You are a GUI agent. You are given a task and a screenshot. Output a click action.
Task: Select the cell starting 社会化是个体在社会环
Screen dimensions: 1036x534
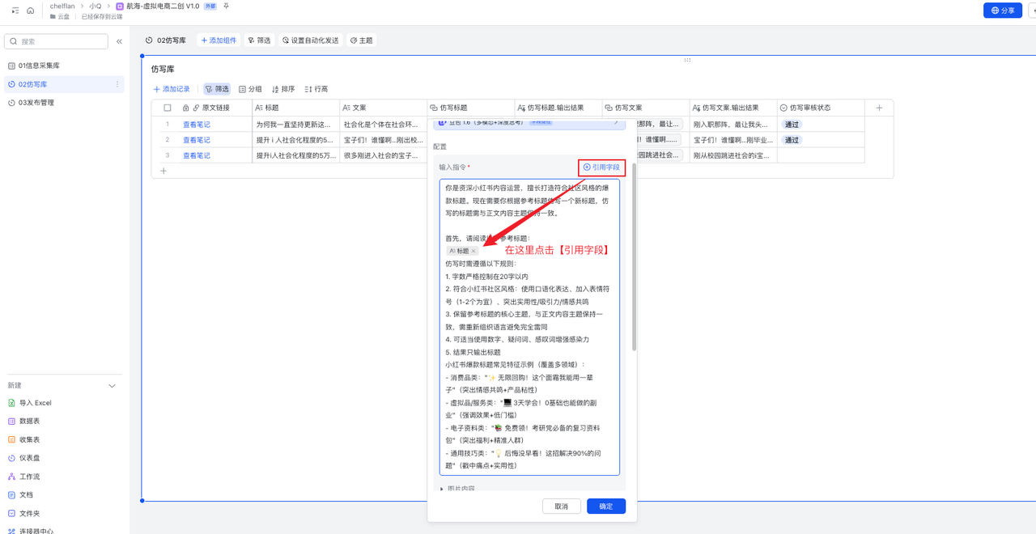[x=384, y=125]
